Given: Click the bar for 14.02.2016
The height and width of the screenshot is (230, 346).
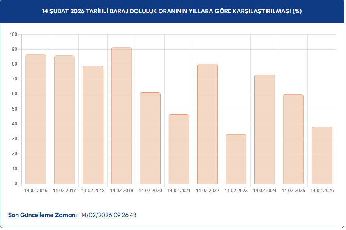Looking at the screenshot, I should pyautogui.click(x=35, y=119).
